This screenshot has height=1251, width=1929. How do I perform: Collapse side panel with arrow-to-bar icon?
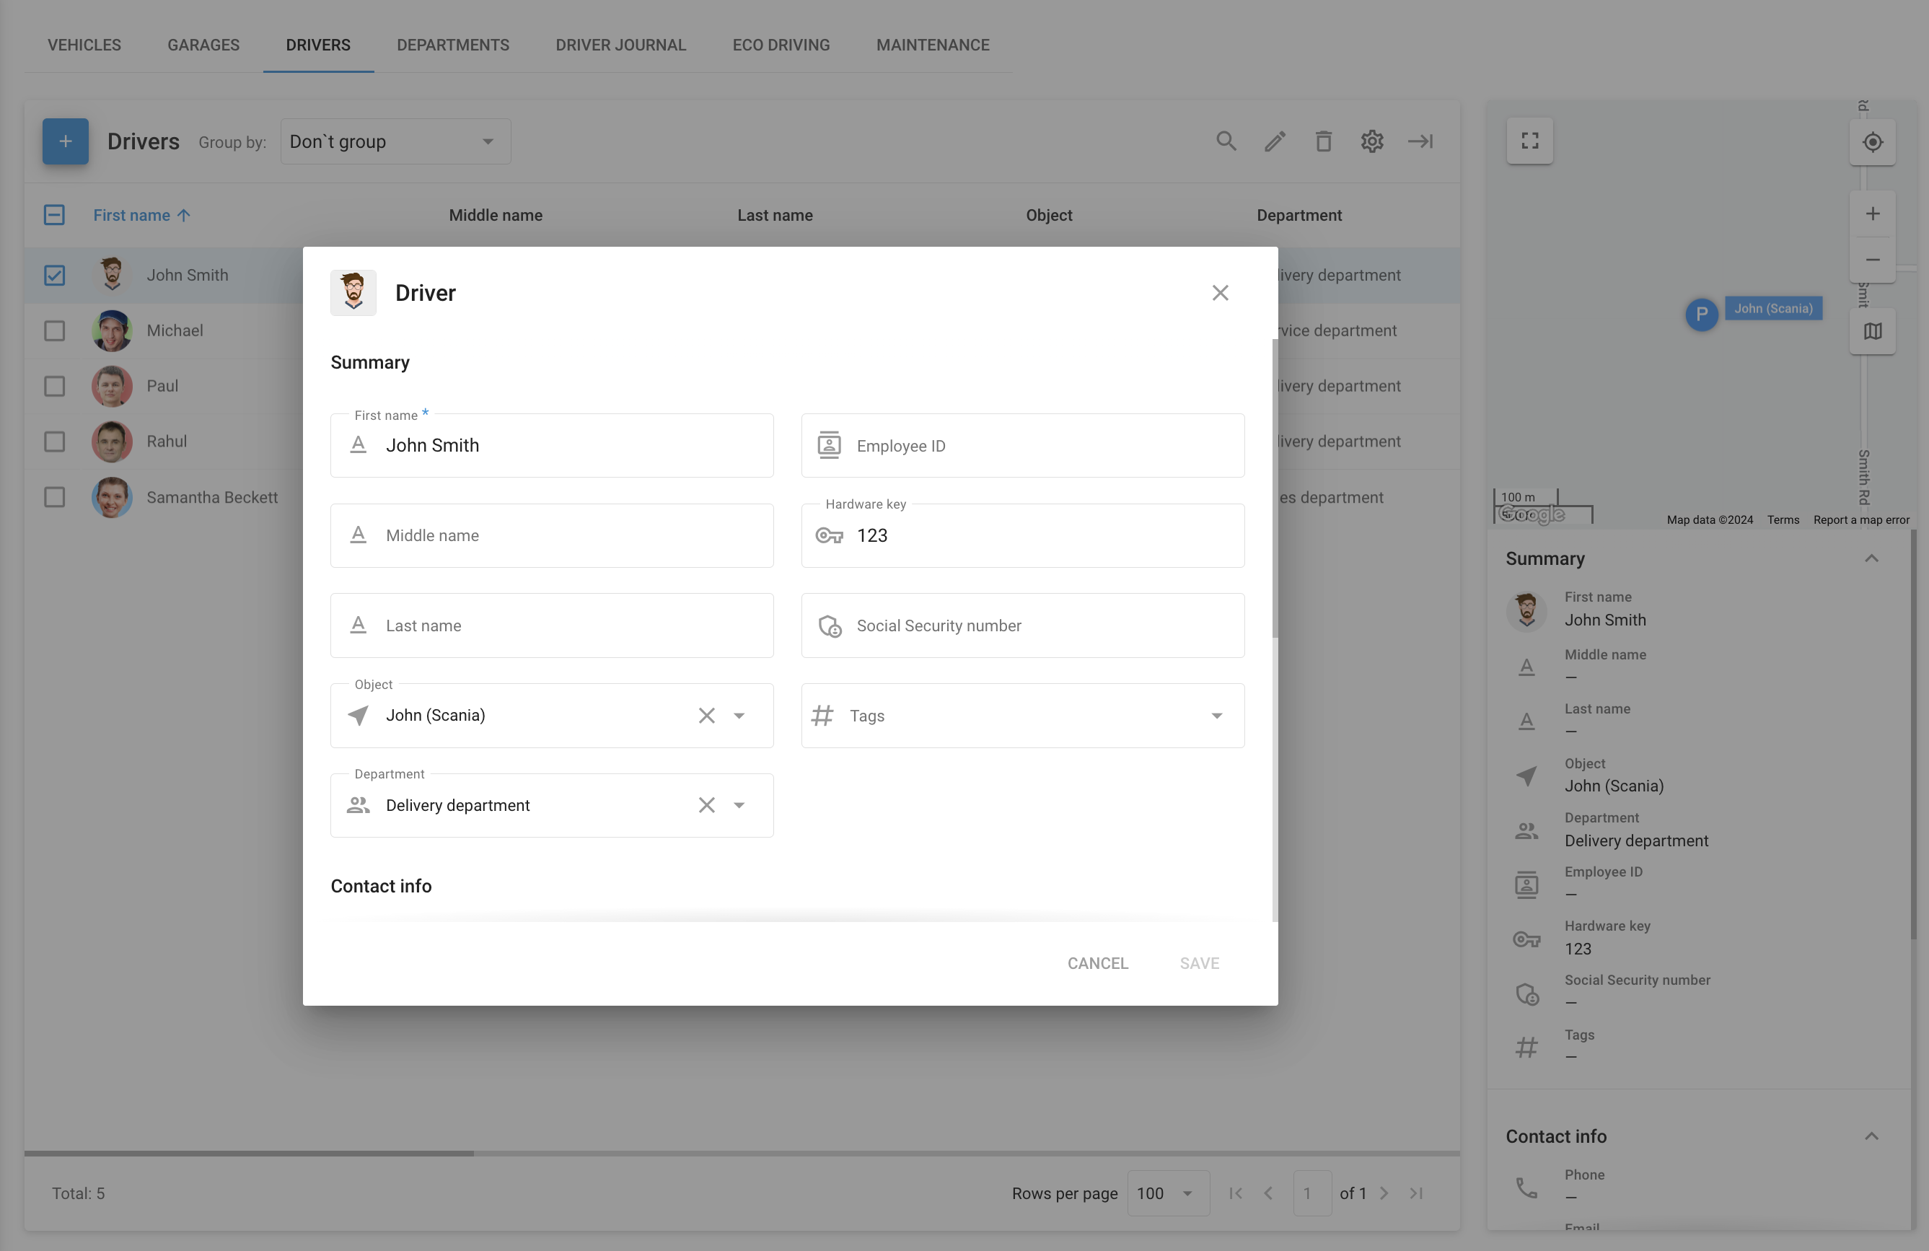pyautogui.click(x=1420, y=141)
